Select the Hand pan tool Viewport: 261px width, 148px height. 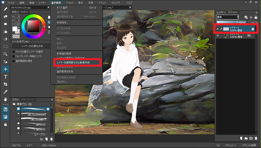pyautogui.click(x=5, y=99)
